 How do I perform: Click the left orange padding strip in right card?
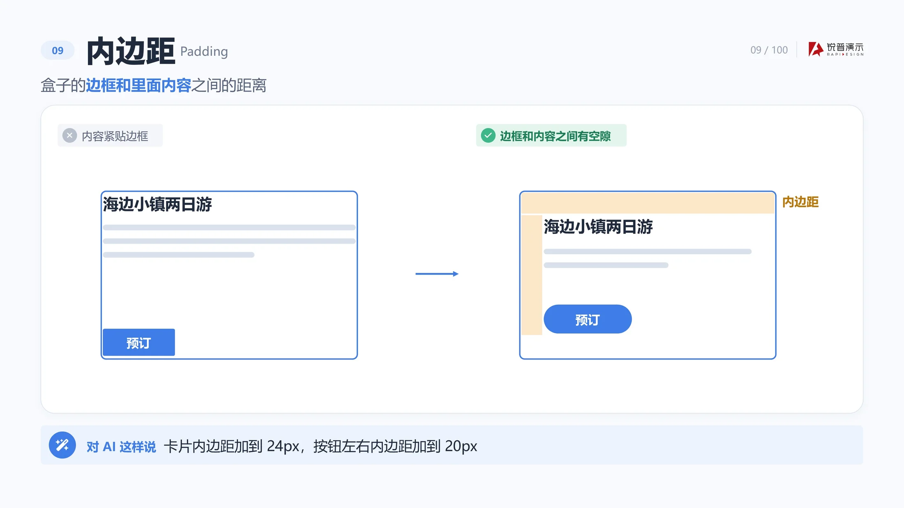[532, 275]
